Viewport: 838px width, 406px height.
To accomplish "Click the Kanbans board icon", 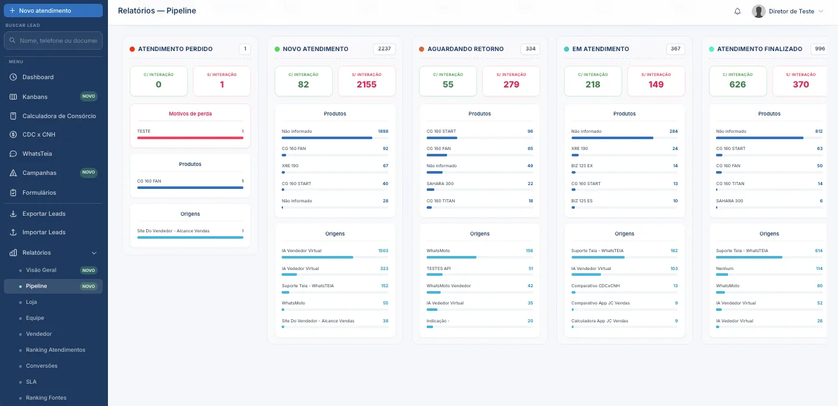I will point(13,97).
